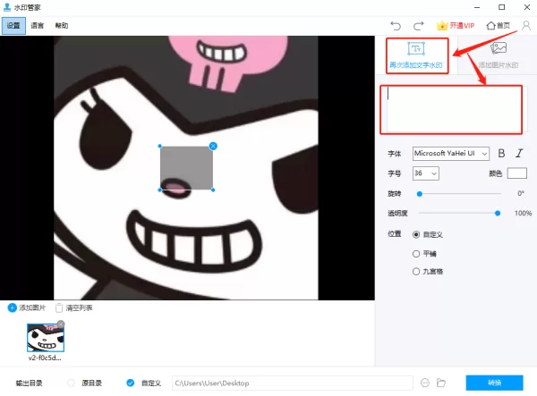Click the gray watermark box on canvas
Screen dimensions: 537x396
tap(186, 168)
